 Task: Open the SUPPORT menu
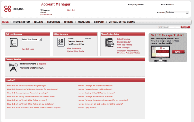click(99, 22)
